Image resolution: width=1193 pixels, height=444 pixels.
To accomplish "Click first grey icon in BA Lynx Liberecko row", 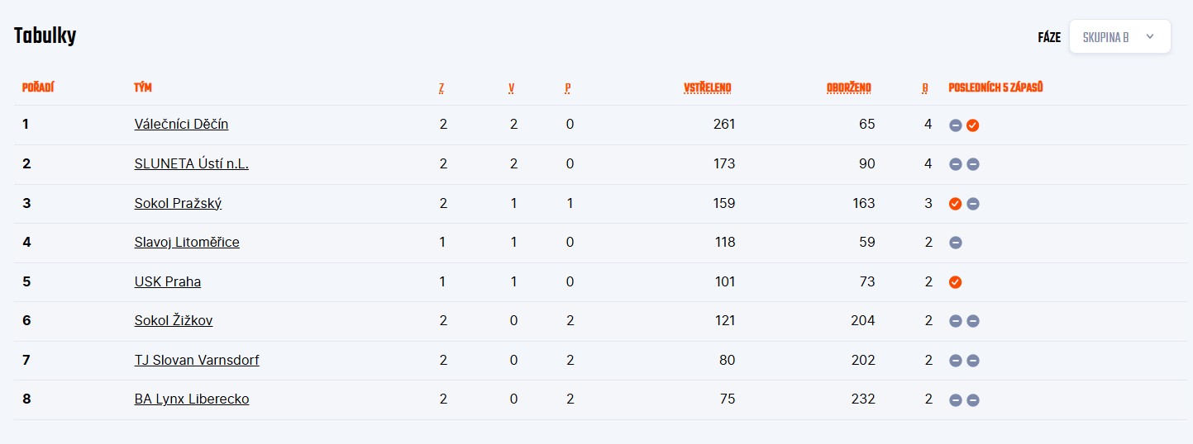I will pos(955,400).
